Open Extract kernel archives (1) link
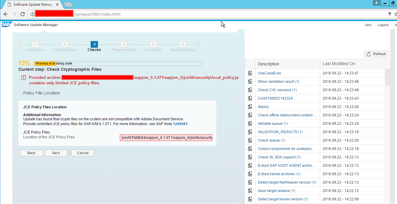This screenshot has width=397, height=204. coord(279,174)
